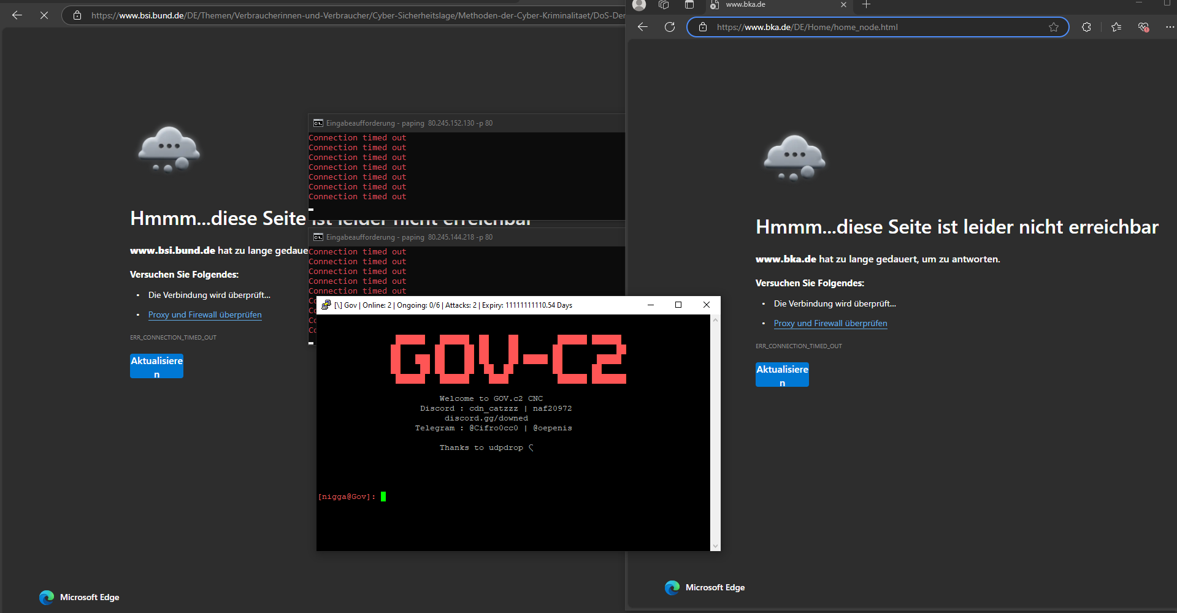The width and height of the screenshot is (1177, 613).
Task: Open Extensions in bka.de window
Action: (x=1086, y=27)
